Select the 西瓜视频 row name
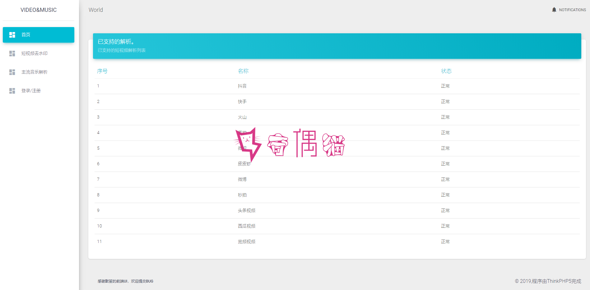The height and width of the screenshot is (290, 590). click(x=247, y=226)
